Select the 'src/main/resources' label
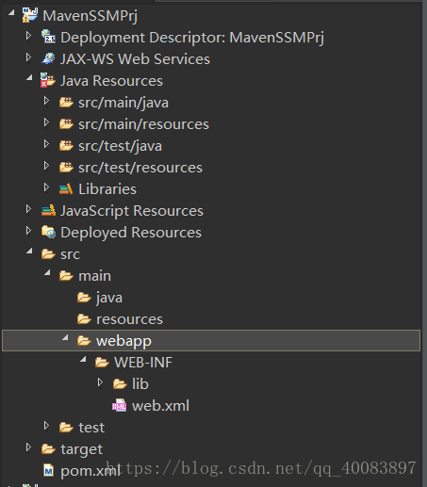427x487 pixels. click(x=143, y=124)
